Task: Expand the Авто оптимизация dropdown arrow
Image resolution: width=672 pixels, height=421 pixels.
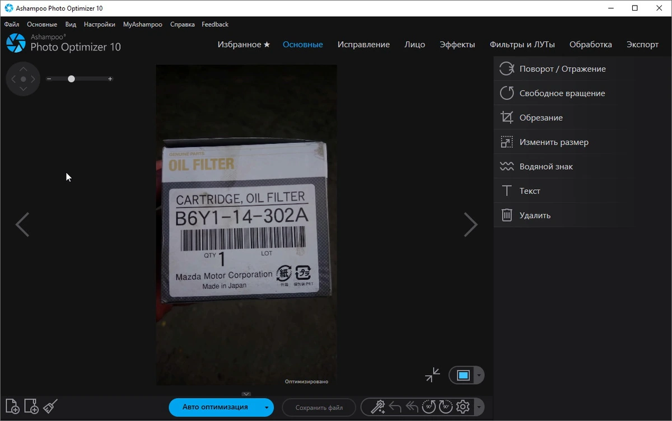Action: tap(267, 408)
